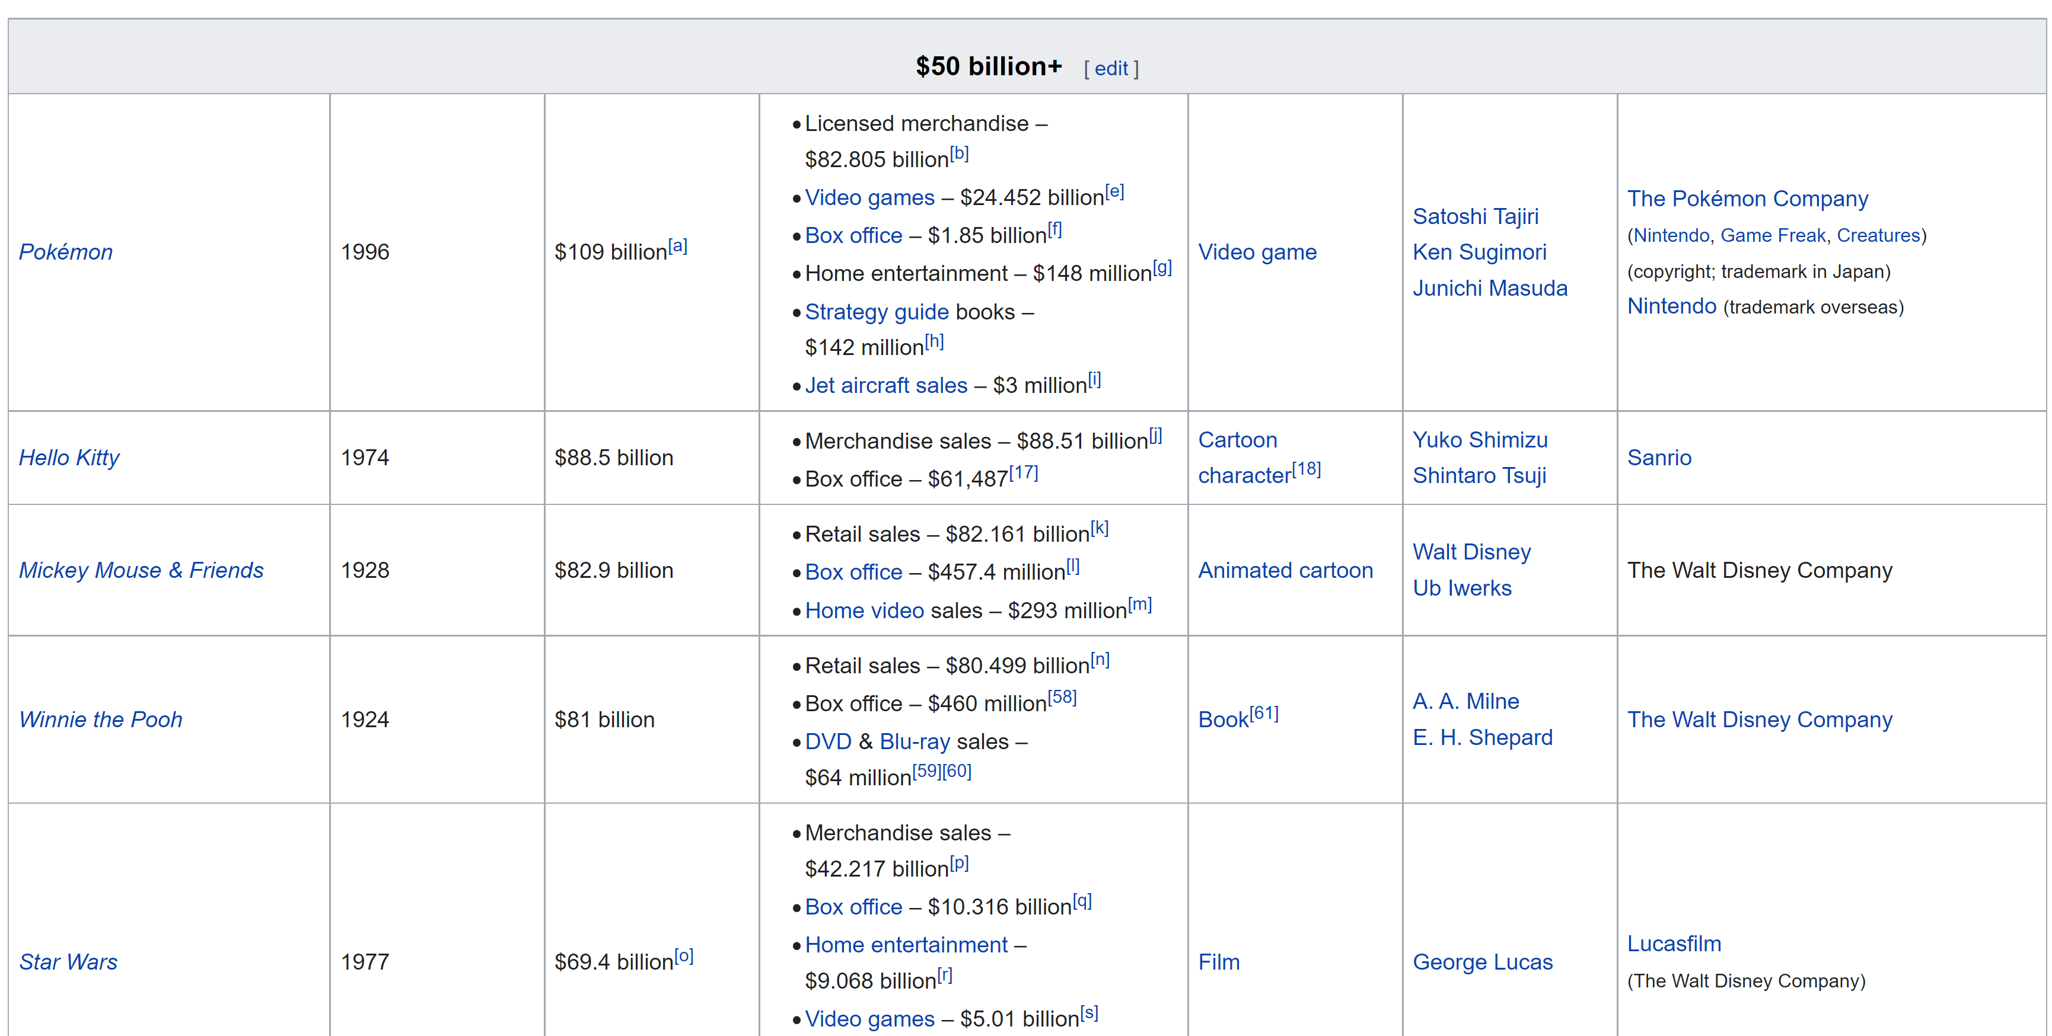The width and height of the screenshot is (2052, 1036).
Task: Visit Shintaro Tsuji's page
Action: 1479,475
